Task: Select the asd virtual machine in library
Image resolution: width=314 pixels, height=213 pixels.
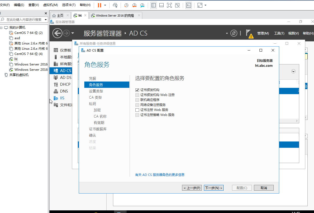Action: click(x=15, y=38)
